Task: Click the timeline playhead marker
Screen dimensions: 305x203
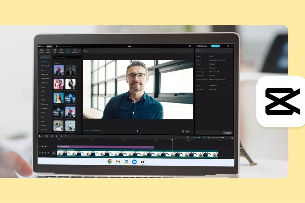Action: click(x=172, y=140)
